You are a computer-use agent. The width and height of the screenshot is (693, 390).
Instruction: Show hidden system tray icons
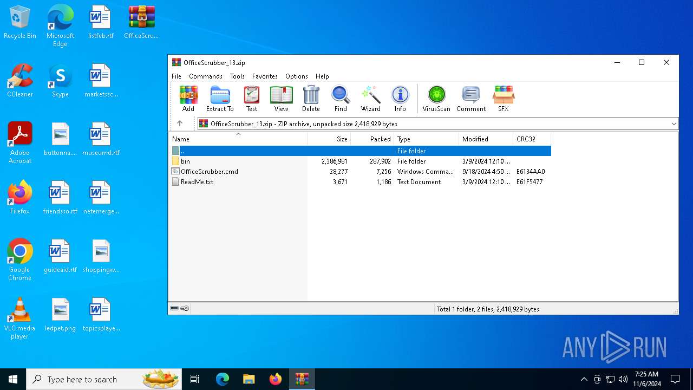click(584, 379)
